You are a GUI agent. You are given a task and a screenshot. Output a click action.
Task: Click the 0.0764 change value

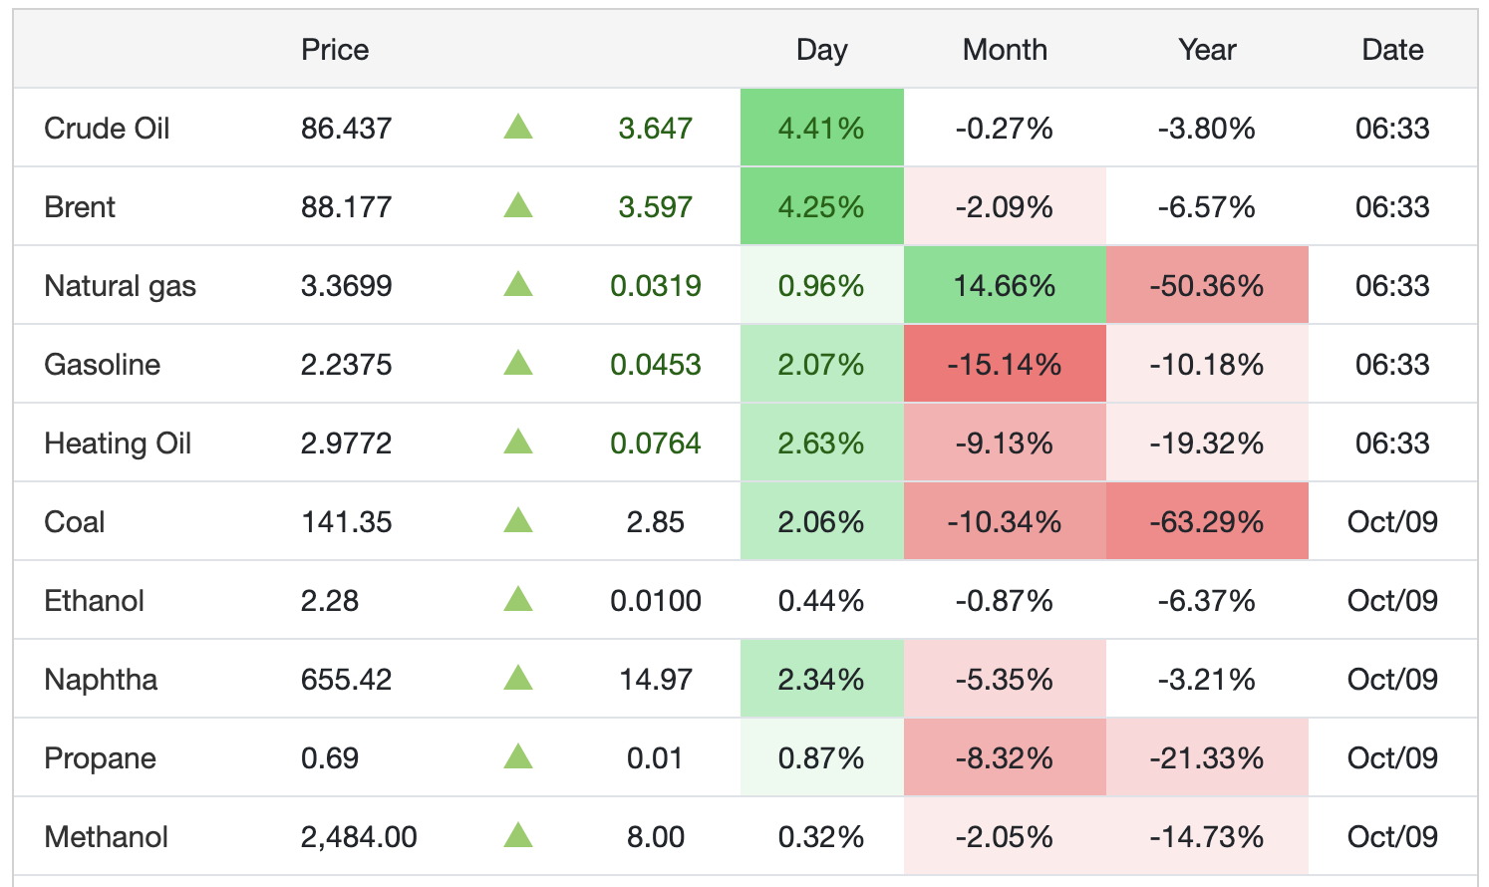click(x=656, y=443)
